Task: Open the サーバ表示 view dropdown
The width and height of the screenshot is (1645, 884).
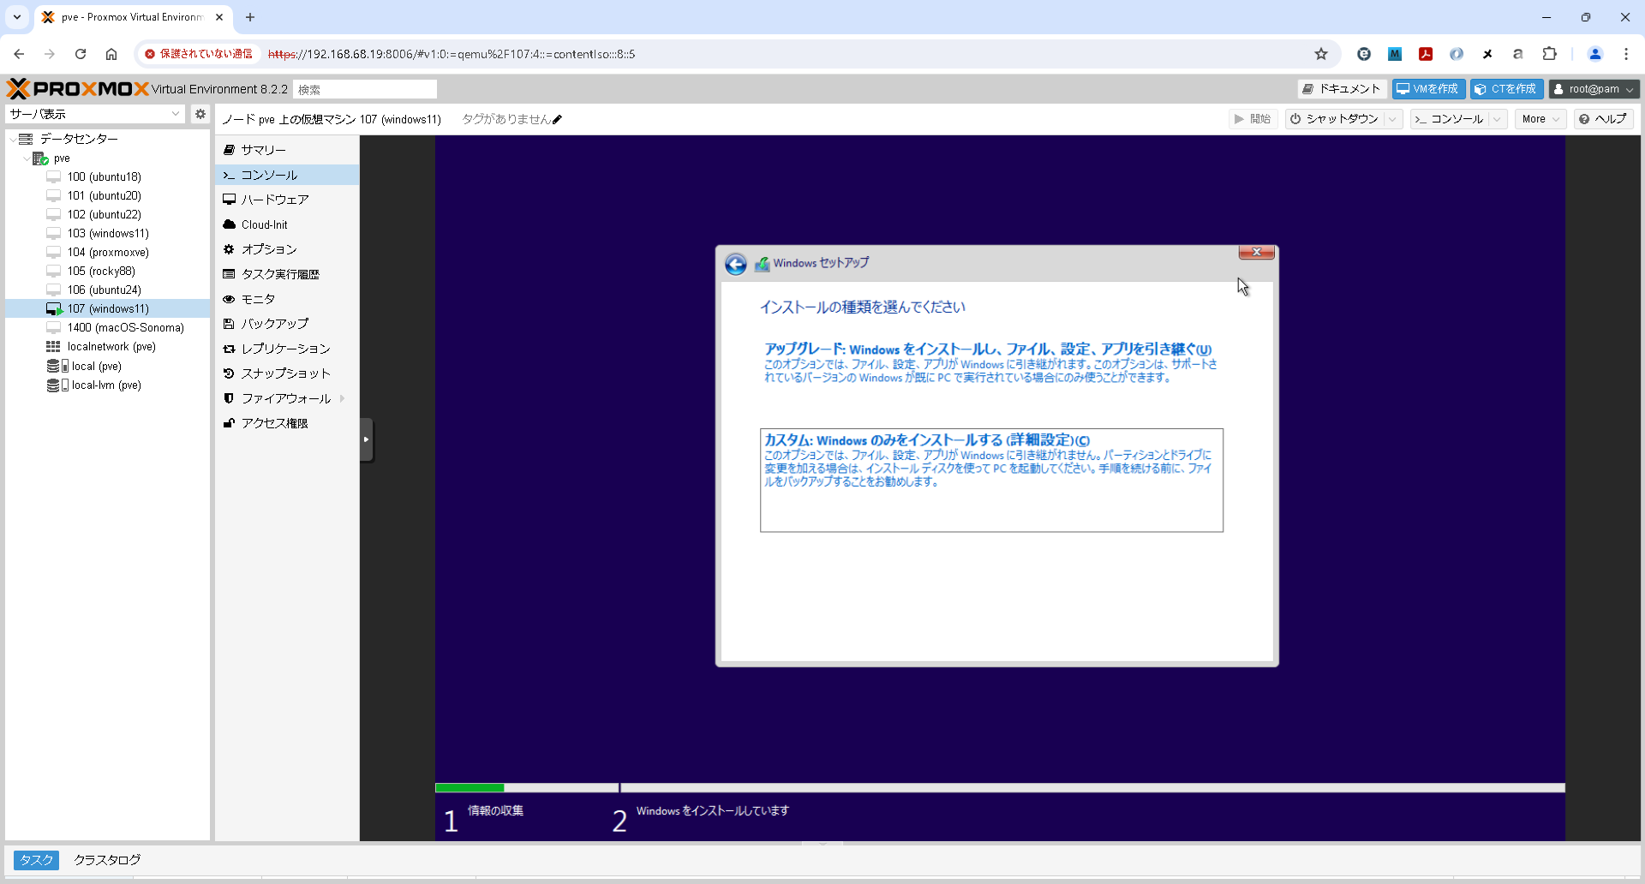Action: tap(176, 114)
